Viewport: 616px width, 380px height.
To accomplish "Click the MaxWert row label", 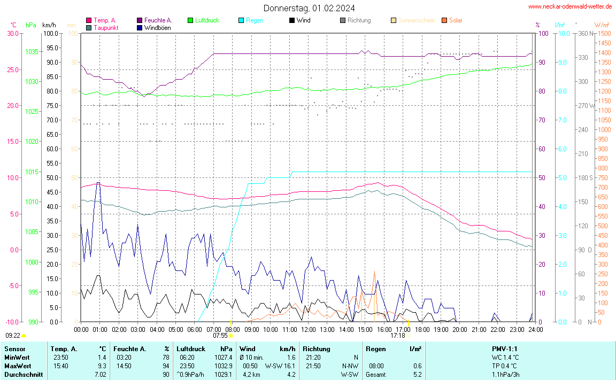I will tap(17, 366).
